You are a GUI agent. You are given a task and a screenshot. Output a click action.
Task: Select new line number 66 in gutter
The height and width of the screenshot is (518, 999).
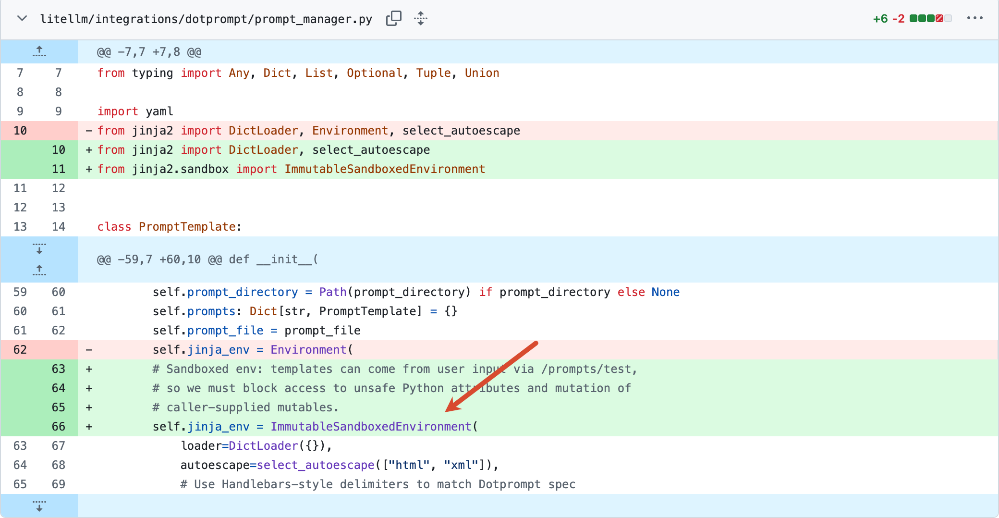(x=59, y=427)
